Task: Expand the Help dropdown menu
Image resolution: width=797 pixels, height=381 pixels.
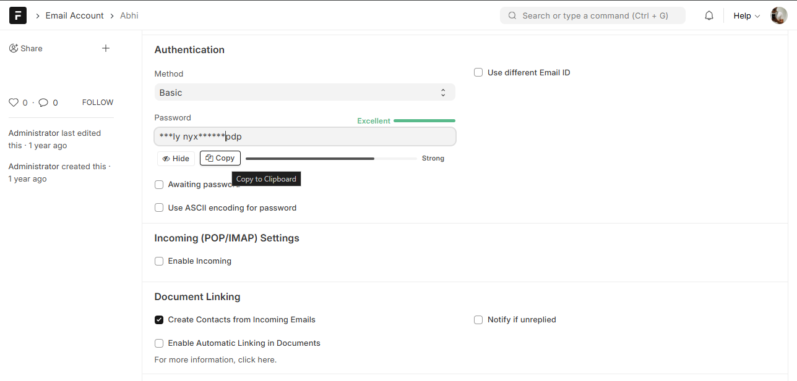Action: [x=746, y=15]
